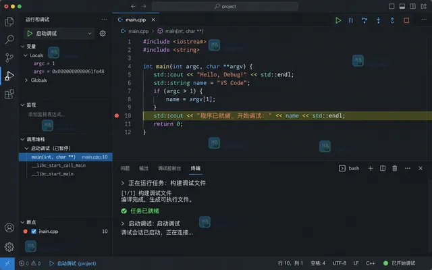Viewport: 432px width, 270px height.
Task: Click errors and warnings count in status bar
Action: click(30, 263)
